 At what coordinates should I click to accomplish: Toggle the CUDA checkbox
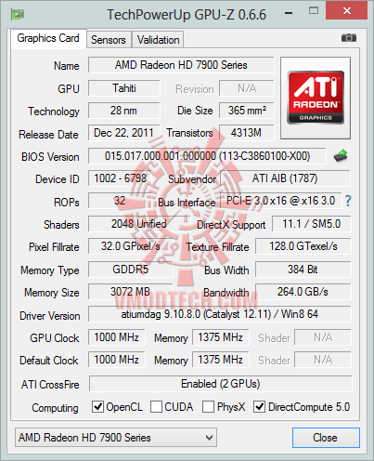156,406
